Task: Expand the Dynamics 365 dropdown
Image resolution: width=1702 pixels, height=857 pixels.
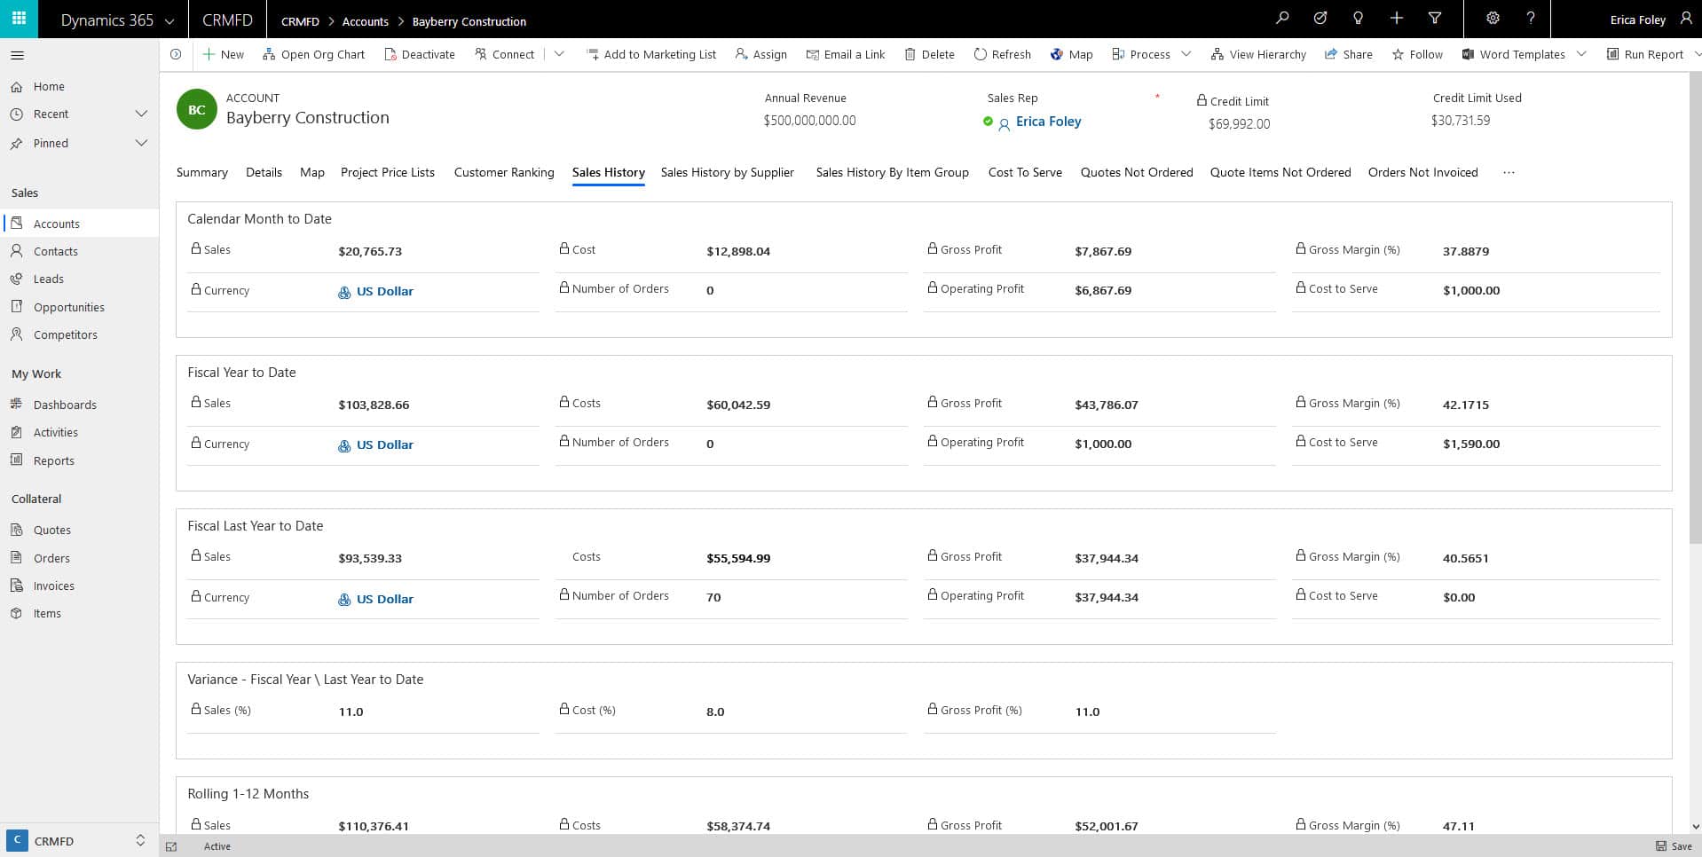Action: tap(169, 20)
